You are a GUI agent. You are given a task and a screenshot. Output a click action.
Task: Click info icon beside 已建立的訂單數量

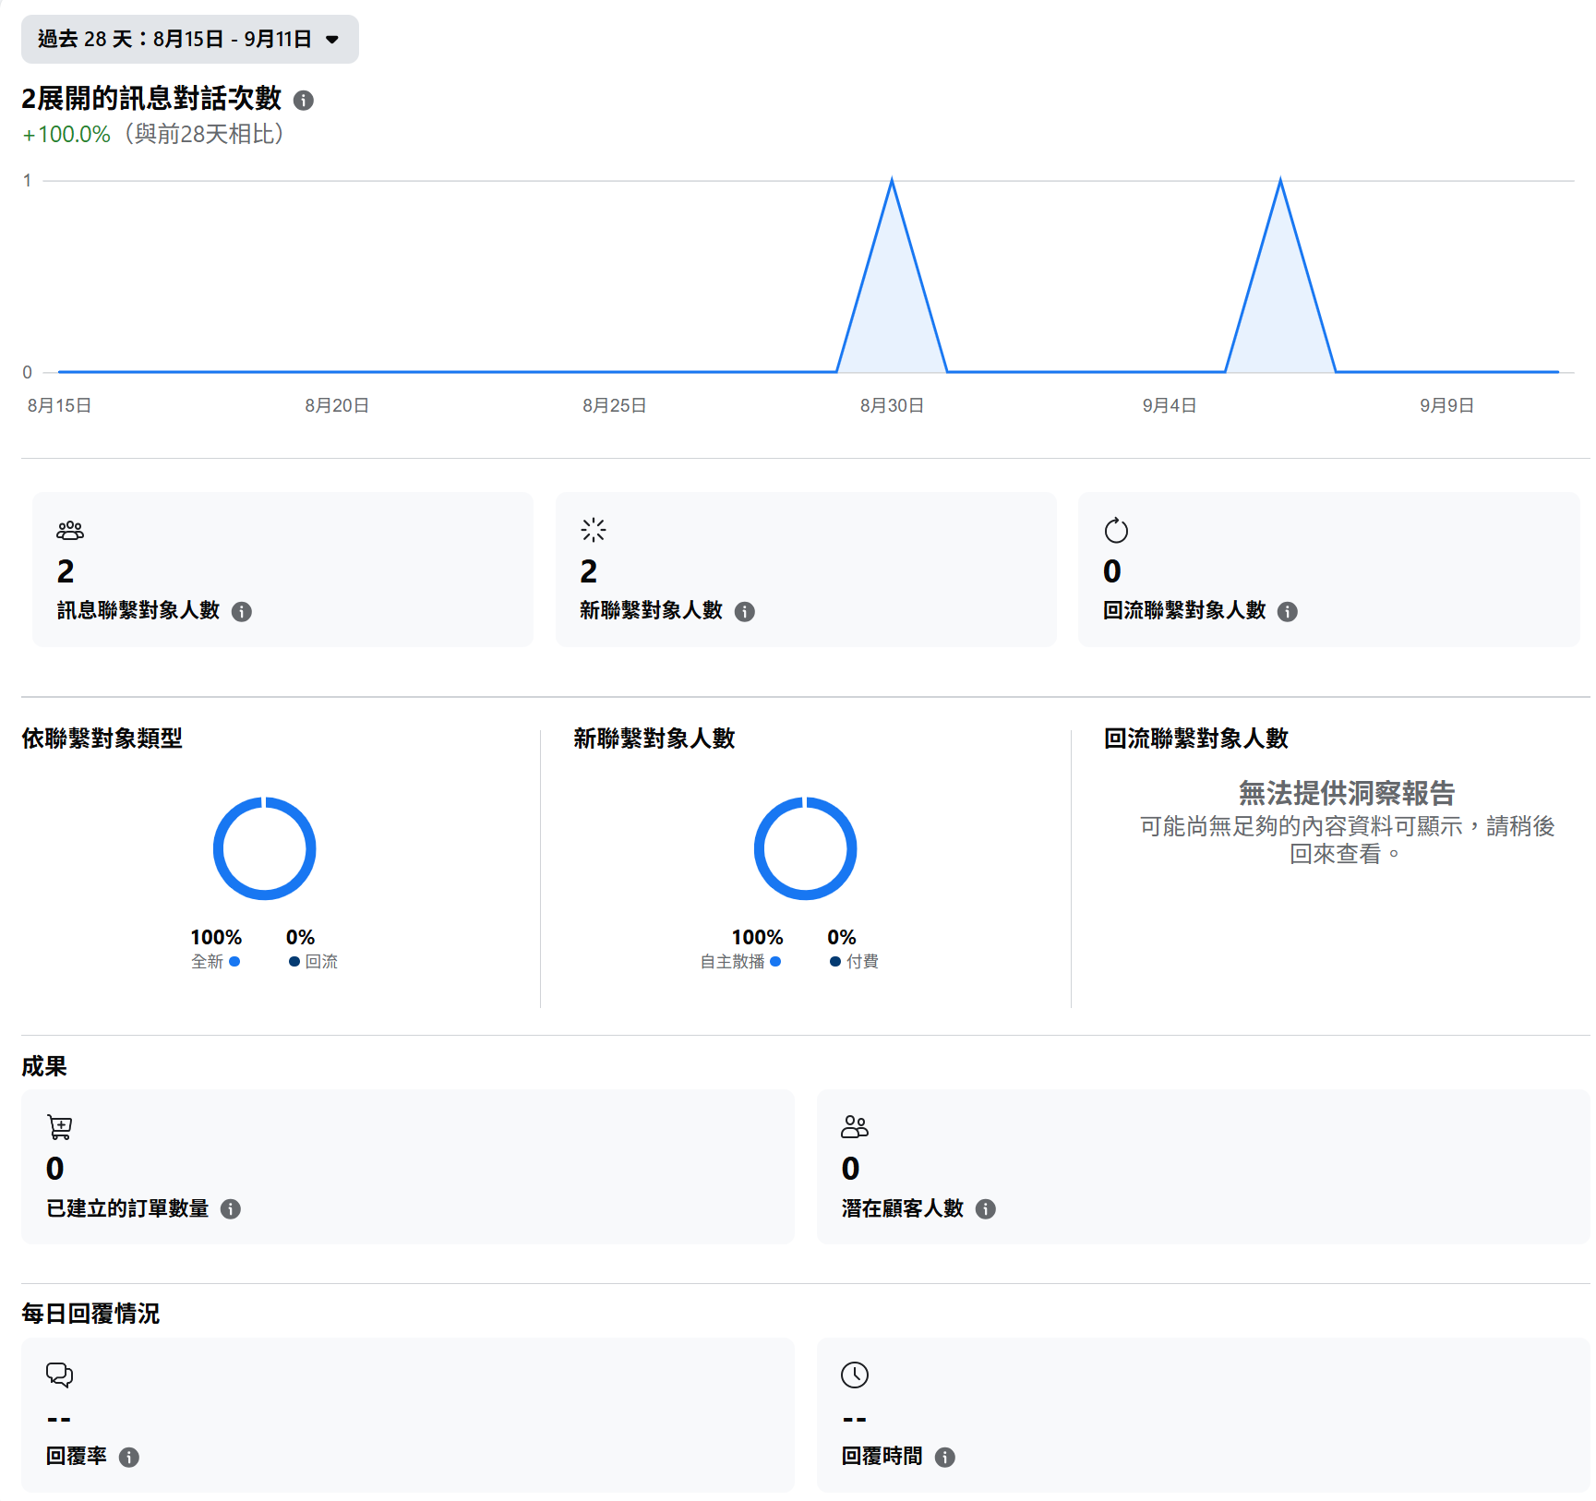coord(231,1208)
